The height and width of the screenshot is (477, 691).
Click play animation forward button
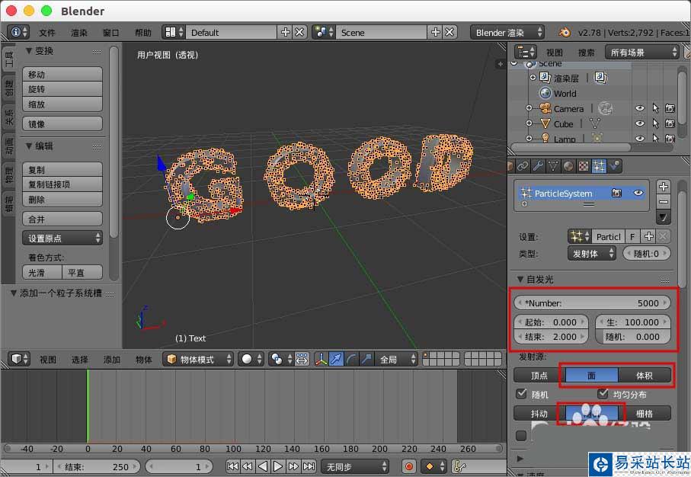[x=278, y=466]
